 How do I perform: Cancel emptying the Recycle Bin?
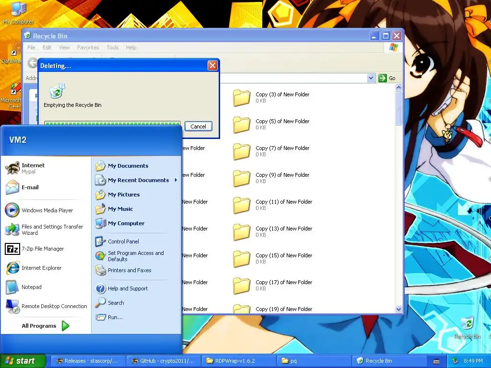[198, 126]
